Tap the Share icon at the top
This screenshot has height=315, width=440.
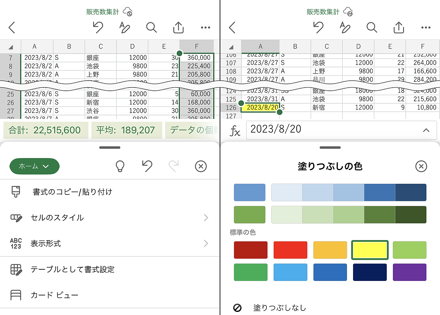pos(178,27)
